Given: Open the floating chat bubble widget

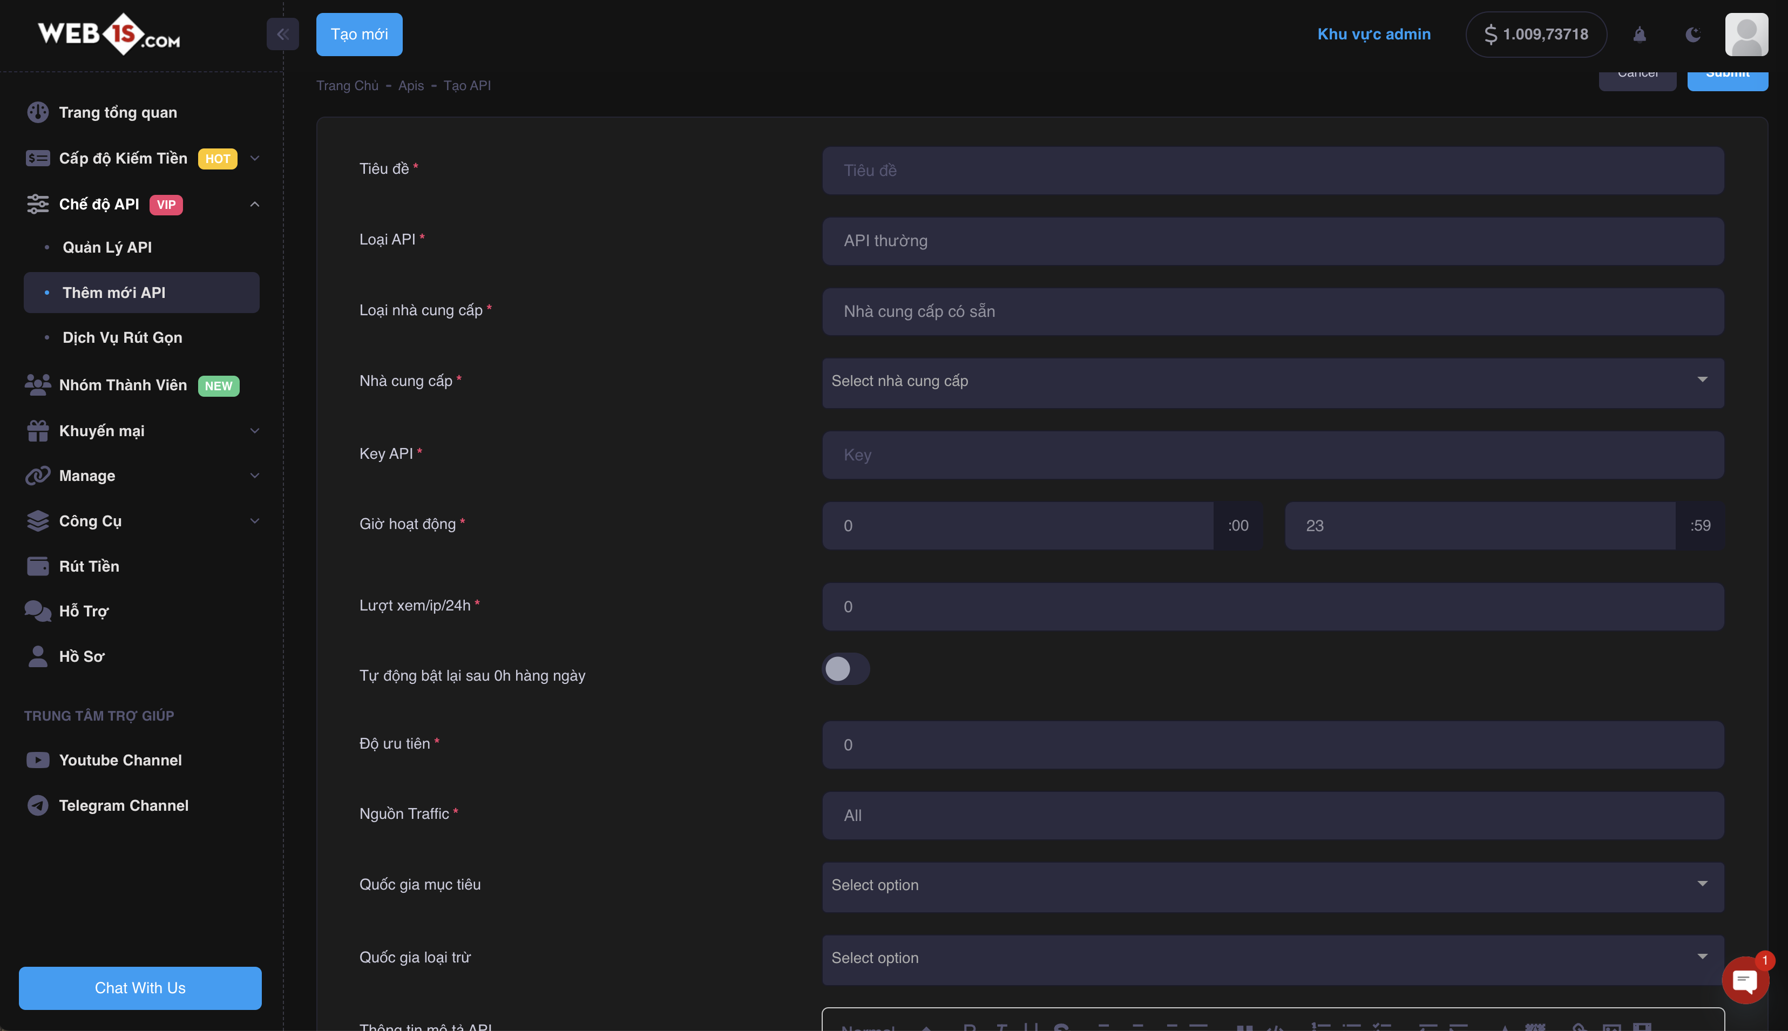Looking at the screenshot, I should tap(1745, 980).
